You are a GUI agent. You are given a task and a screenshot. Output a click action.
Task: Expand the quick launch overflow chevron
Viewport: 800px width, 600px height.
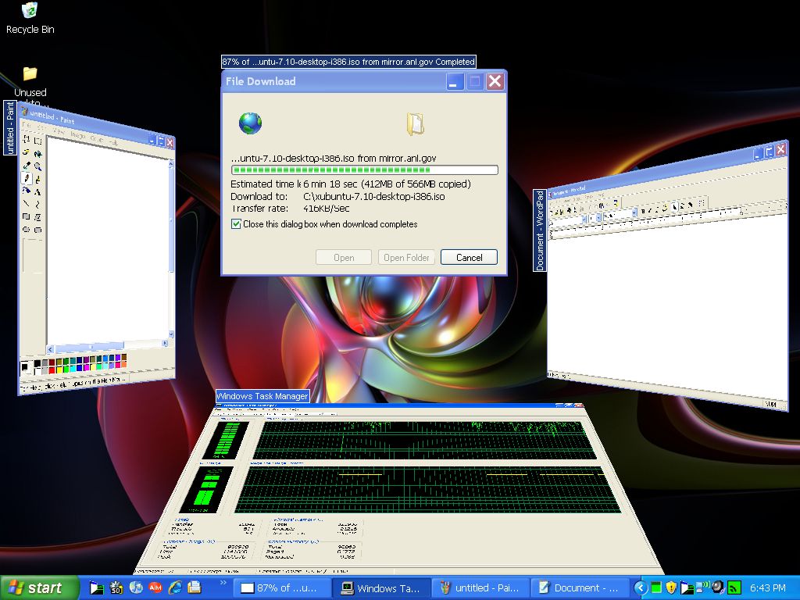coord(223,583)
